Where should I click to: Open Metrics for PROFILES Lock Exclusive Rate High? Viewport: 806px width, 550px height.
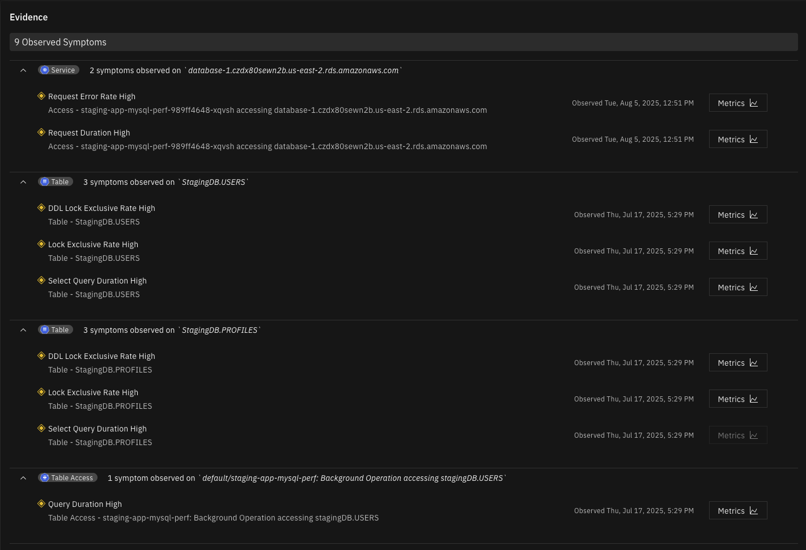737,399
